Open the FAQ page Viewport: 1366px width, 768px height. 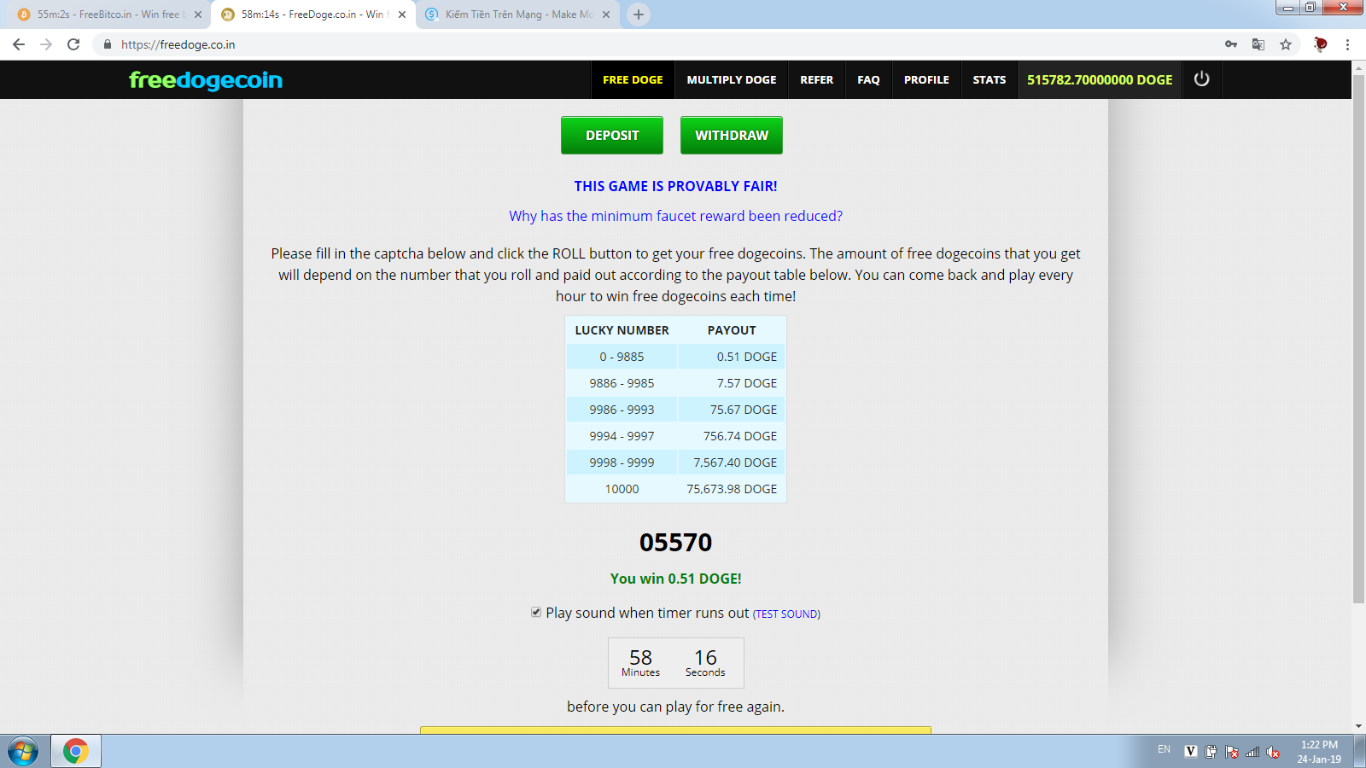click(868, 79)
